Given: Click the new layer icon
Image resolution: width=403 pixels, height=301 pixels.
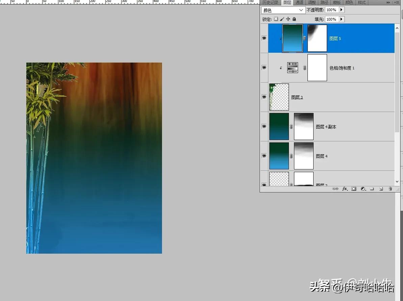Looking at the screenshot, I should coord(381,189).
